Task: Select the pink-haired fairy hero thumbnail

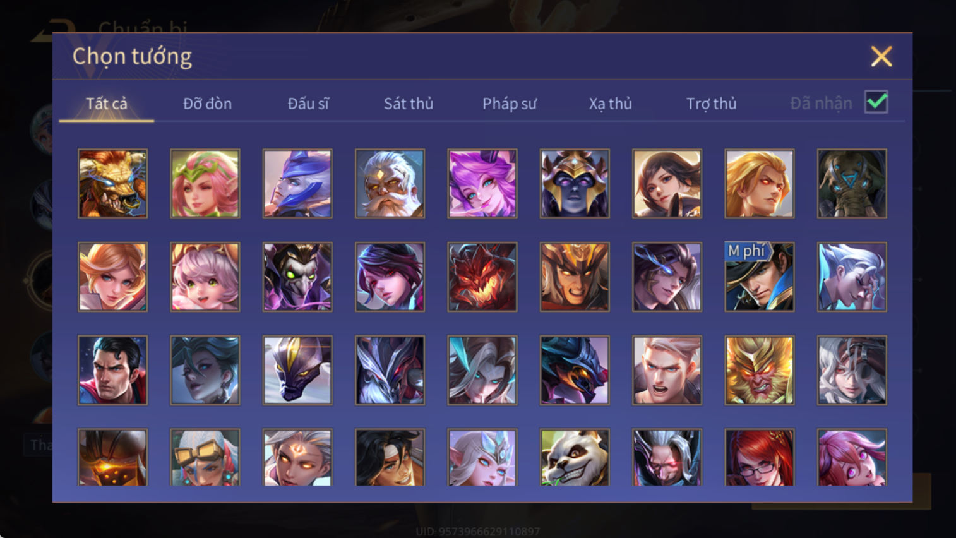Action: tap(205, 184)
